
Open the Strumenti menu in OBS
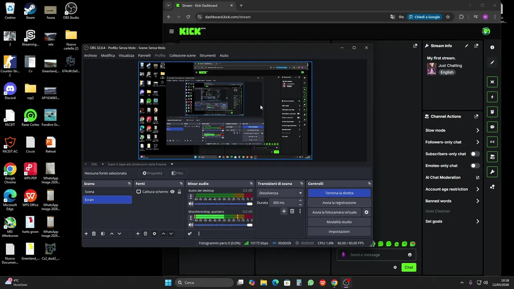click(208, 55)
